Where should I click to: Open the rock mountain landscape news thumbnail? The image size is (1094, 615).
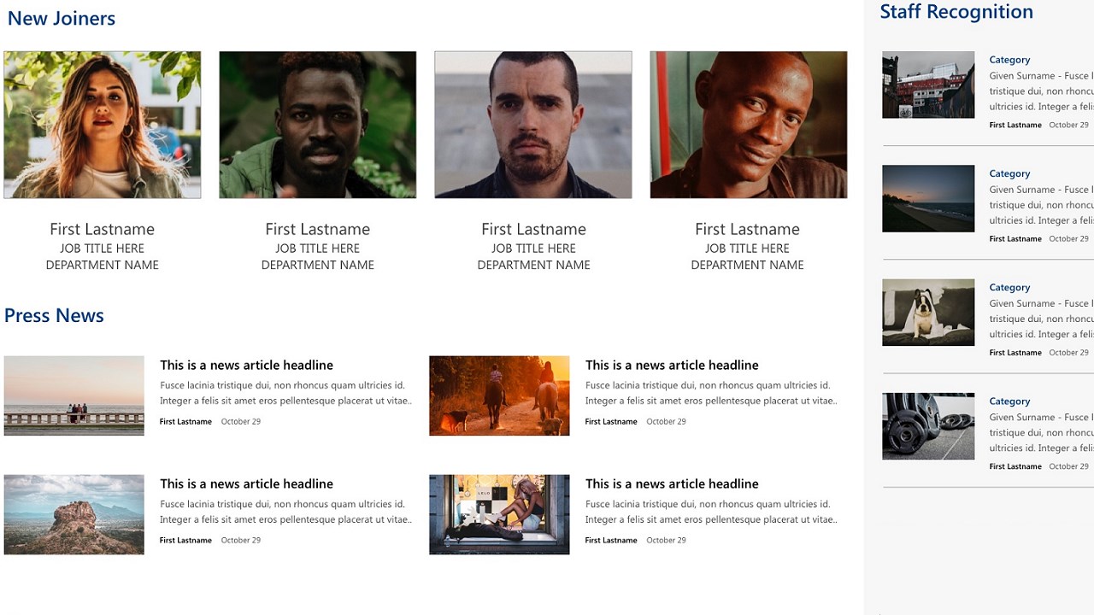(x=74, y=514)
